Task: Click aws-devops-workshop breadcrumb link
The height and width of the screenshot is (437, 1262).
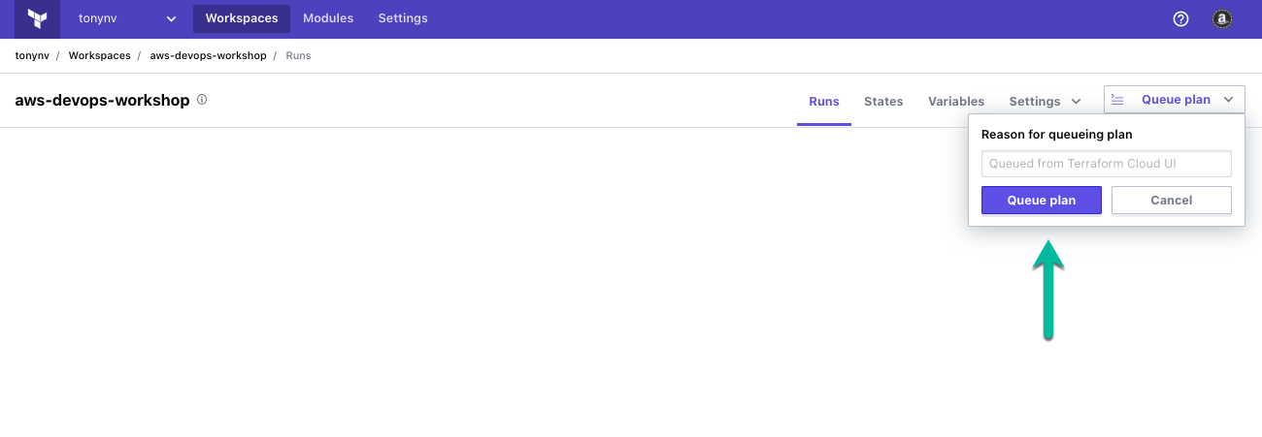Action: (208, 55)
